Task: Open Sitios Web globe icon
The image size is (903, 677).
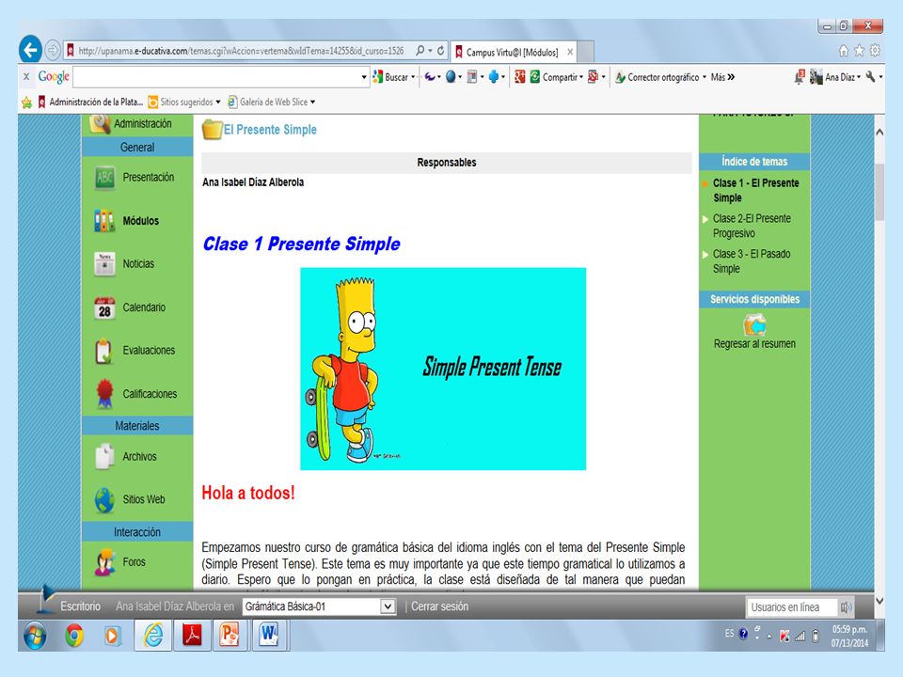Action: tap(104, 499)
